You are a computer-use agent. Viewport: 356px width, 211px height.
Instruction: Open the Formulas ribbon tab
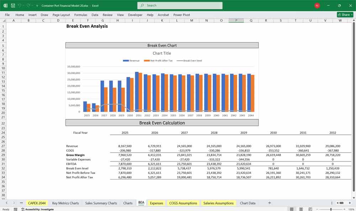[x=81, y=15]
